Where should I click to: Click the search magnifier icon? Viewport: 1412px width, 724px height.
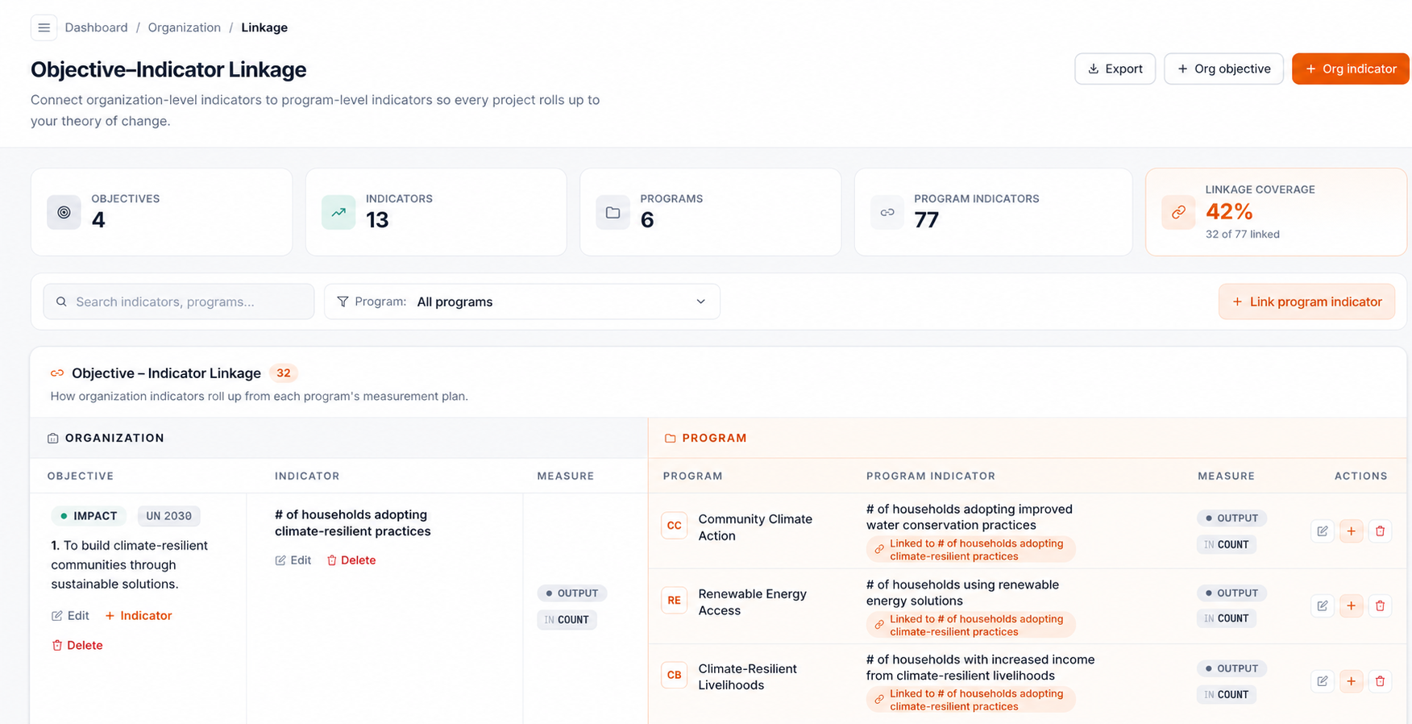(x=61, y=302)
